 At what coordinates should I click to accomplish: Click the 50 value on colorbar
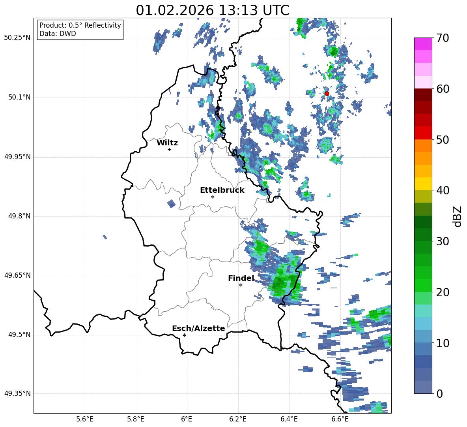click(x=443, y=140)
